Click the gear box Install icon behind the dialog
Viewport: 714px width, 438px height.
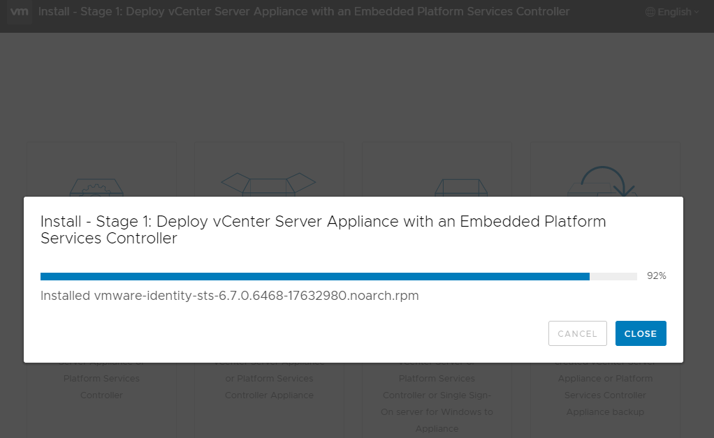(x=96, y=187)
